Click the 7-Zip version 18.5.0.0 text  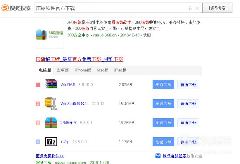79,142
